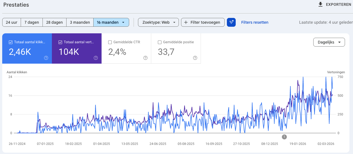
Task: Click the 104K impressions value
Action: click(x=69, y=52)
